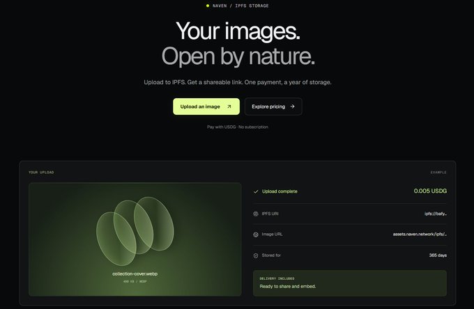This screenshot has width=474, height=309.
Task: Click the Open by nature. headline
Action: coord(238,56)
